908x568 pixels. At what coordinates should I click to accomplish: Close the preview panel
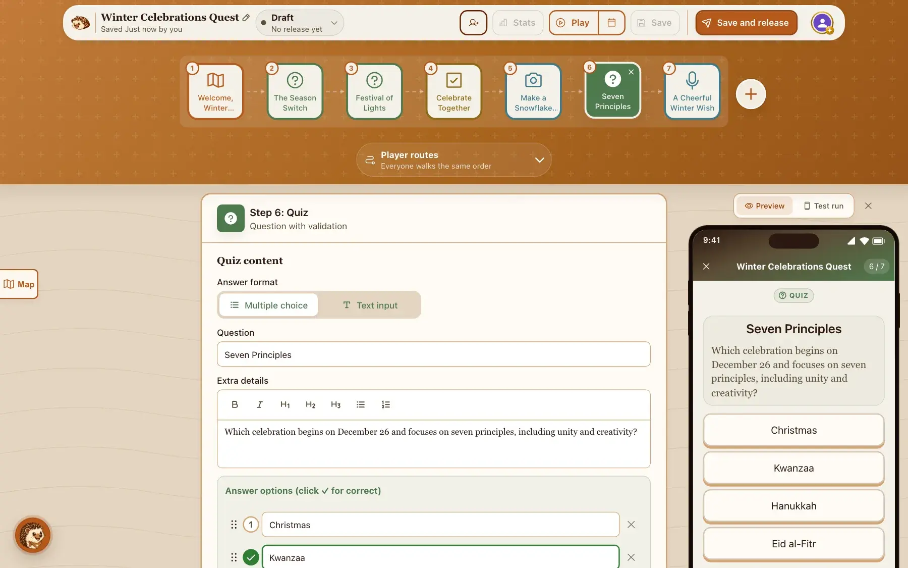[x=868, y=206]
